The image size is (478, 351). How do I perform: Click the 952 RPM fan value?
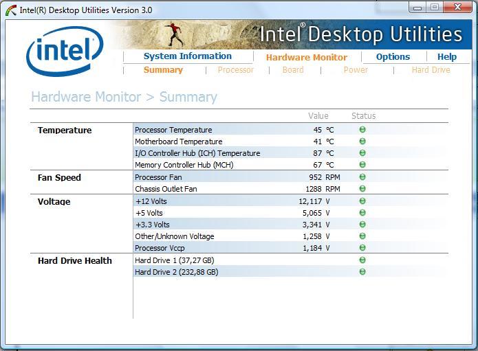click(x=325, y=177)
